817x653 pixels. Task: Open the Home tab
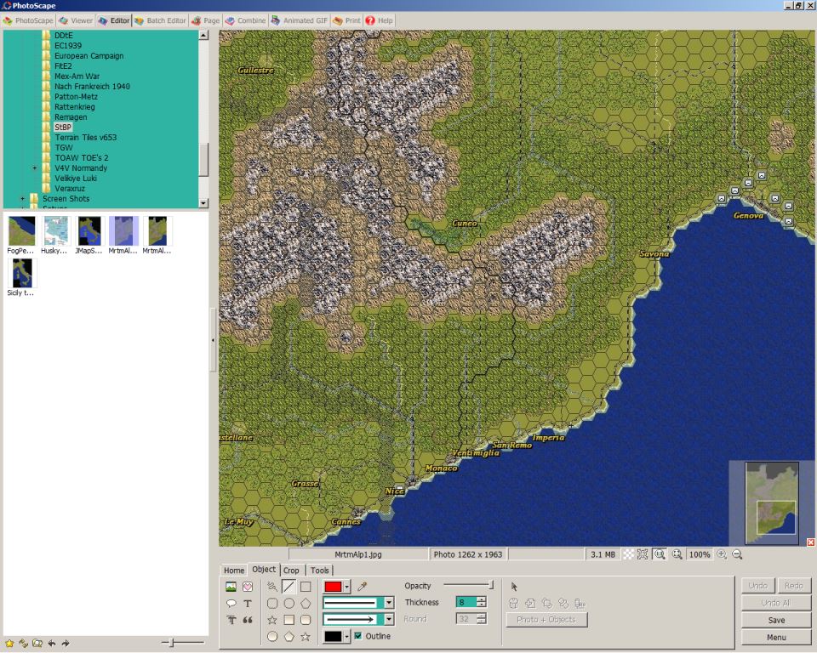click(234, 571)
